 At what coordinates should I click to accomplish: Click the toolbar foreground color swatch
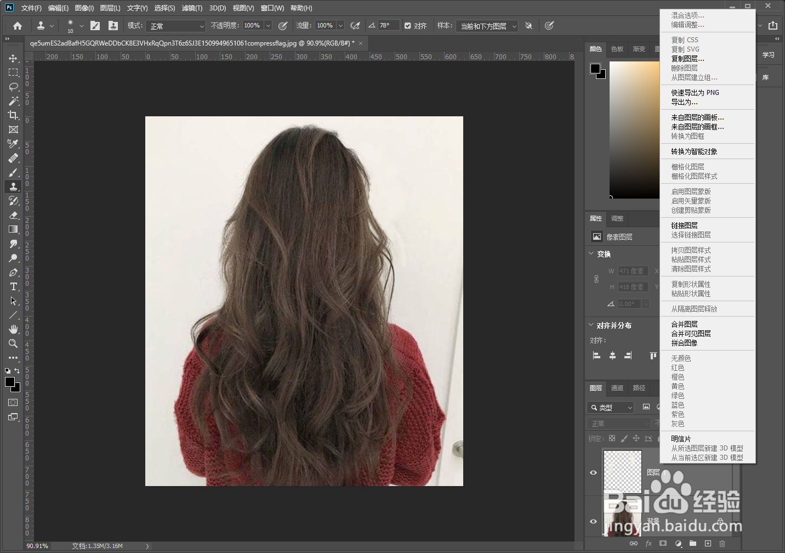(10, 382)
